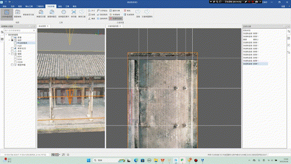Collapse the parent node above DEM
This screenshot has width=291, height=164.
(x=9, y=54)
